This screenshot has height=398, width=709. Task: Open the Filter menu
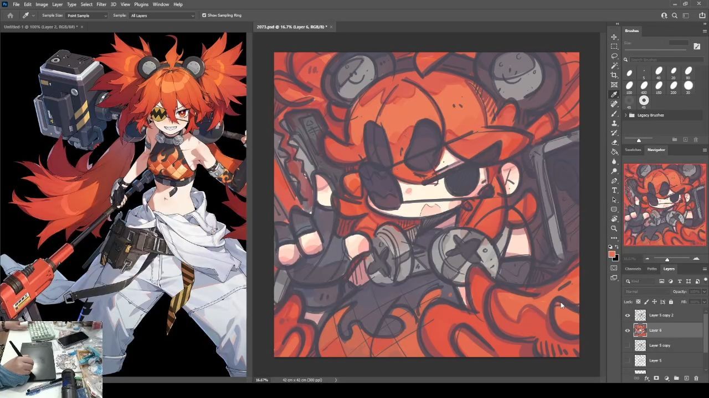101,4
